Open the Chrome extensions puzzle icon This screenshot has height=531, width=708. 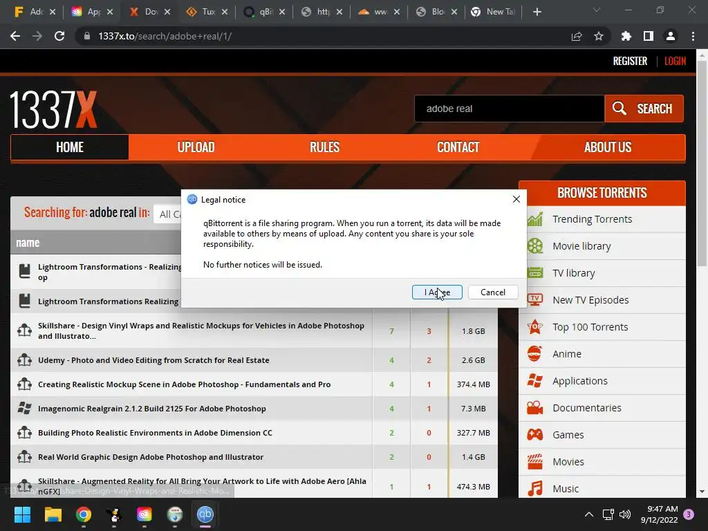[626, 36]
